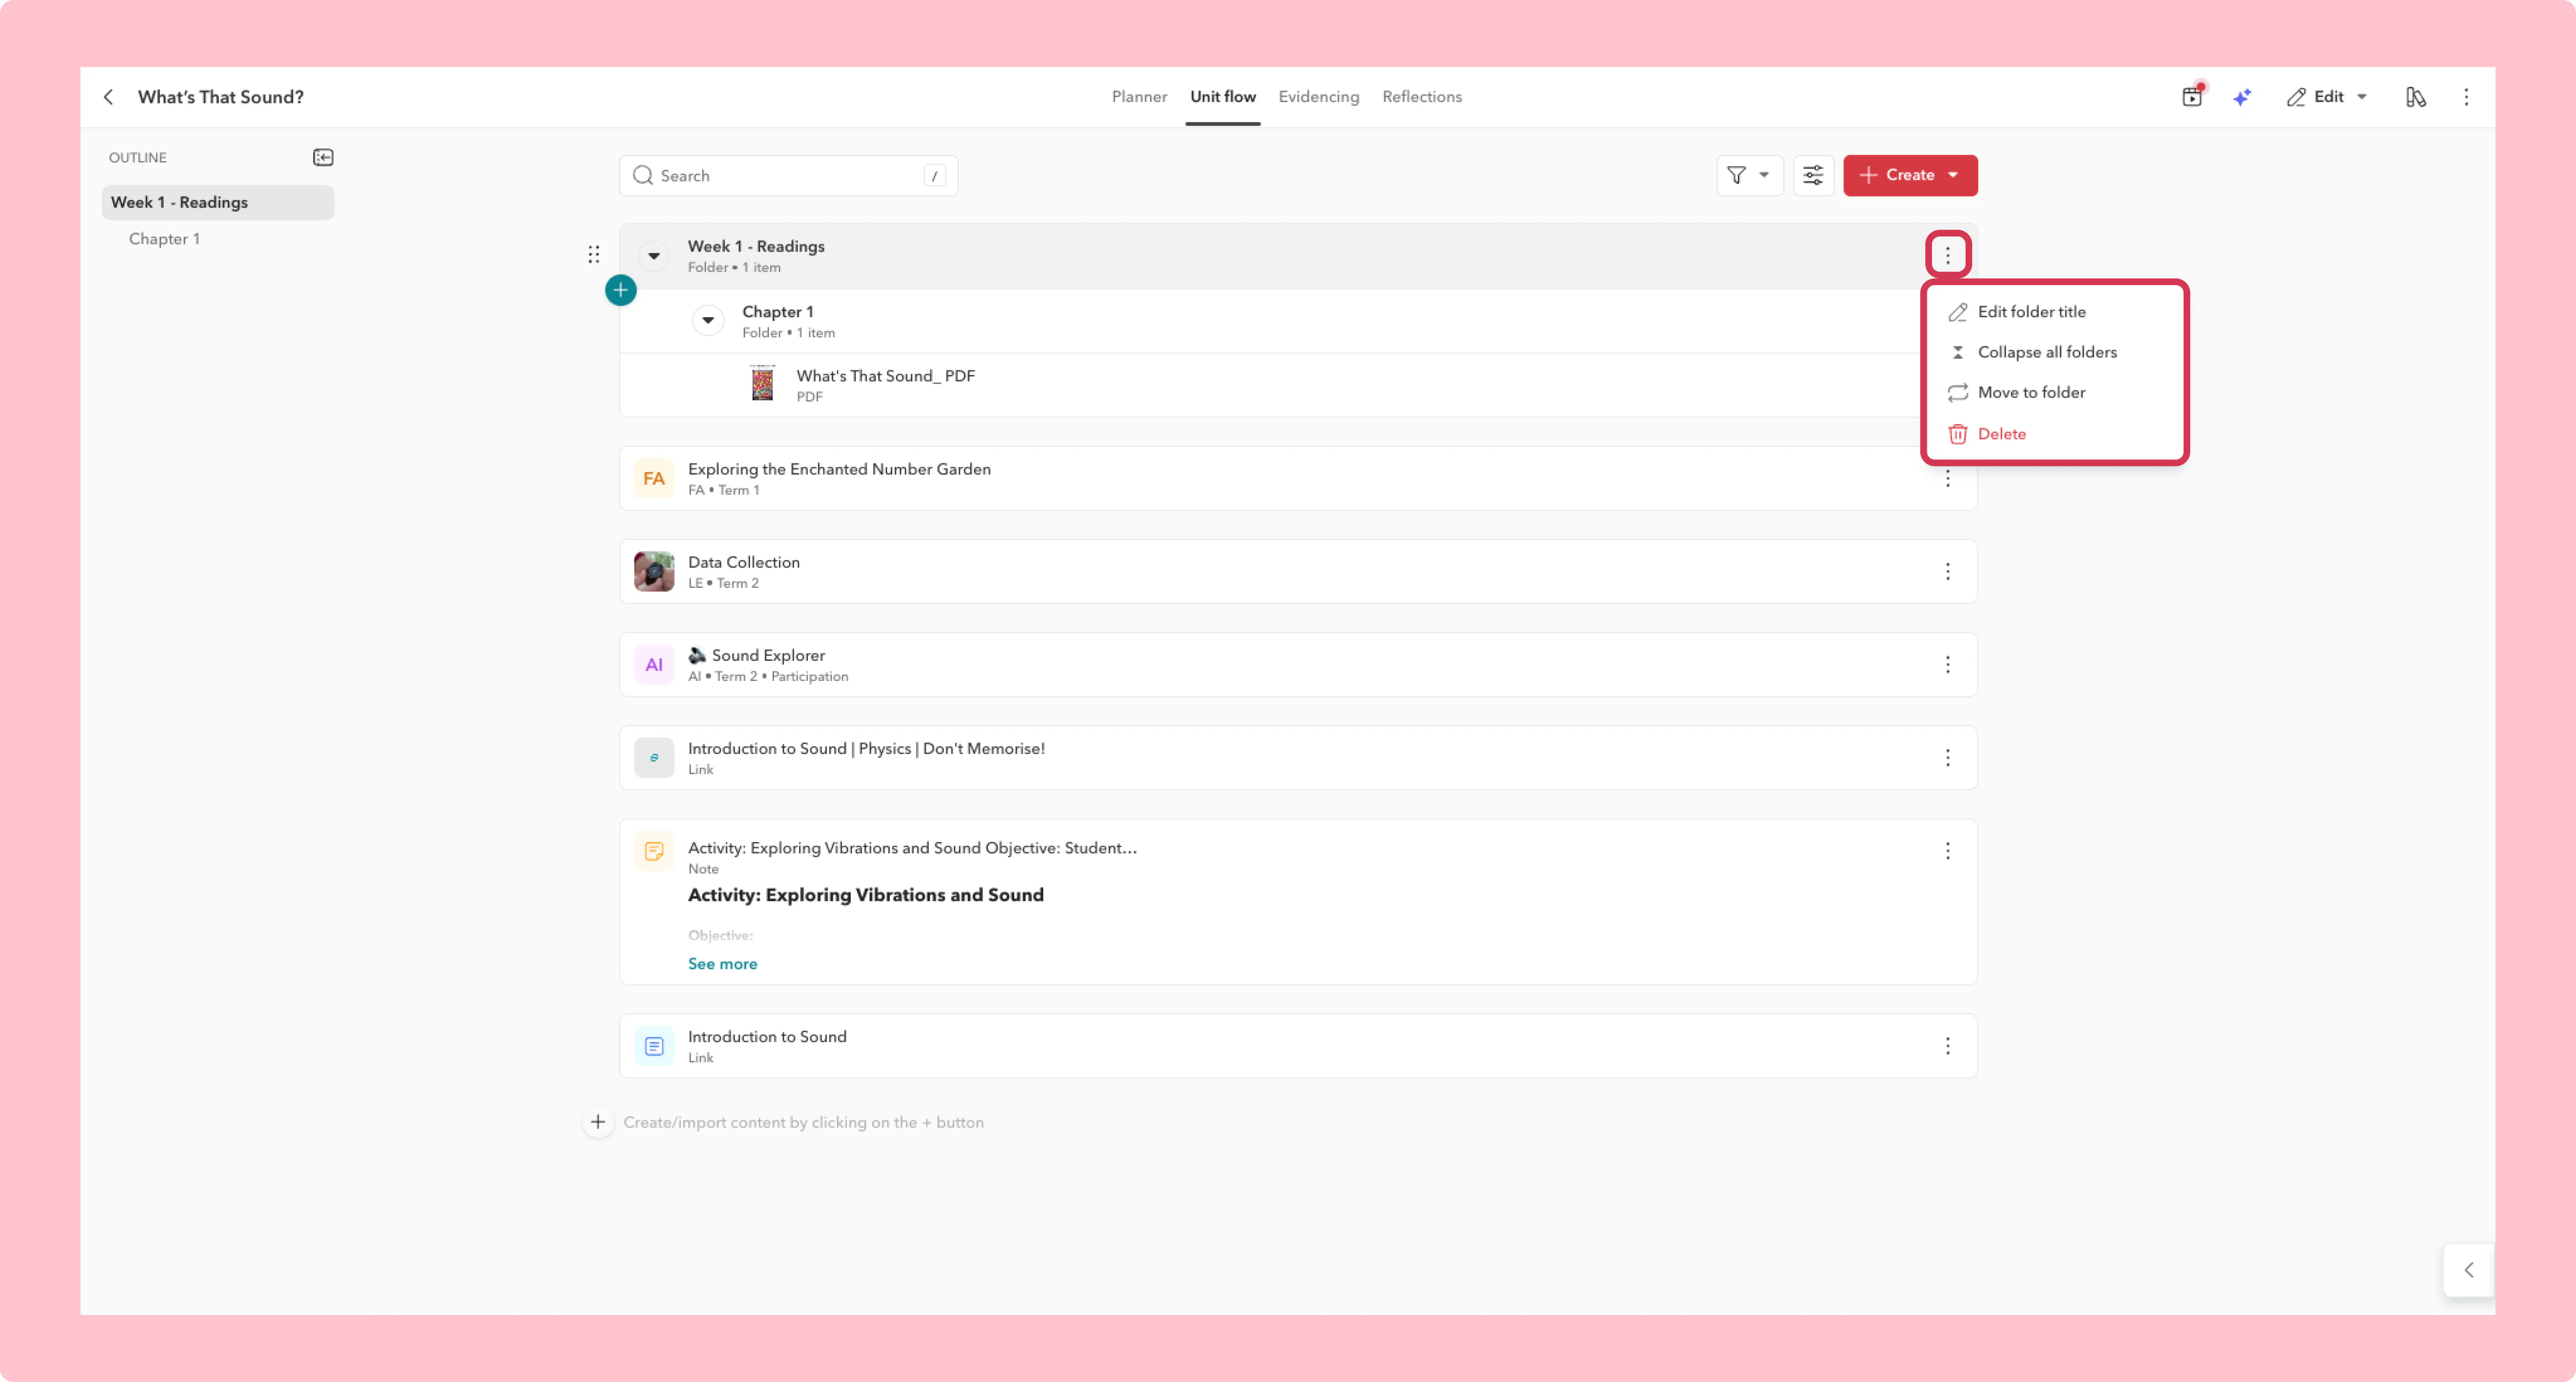2576x1382 pixels.
Task: Open options for Sound Explorer item
Action: 1948,664
